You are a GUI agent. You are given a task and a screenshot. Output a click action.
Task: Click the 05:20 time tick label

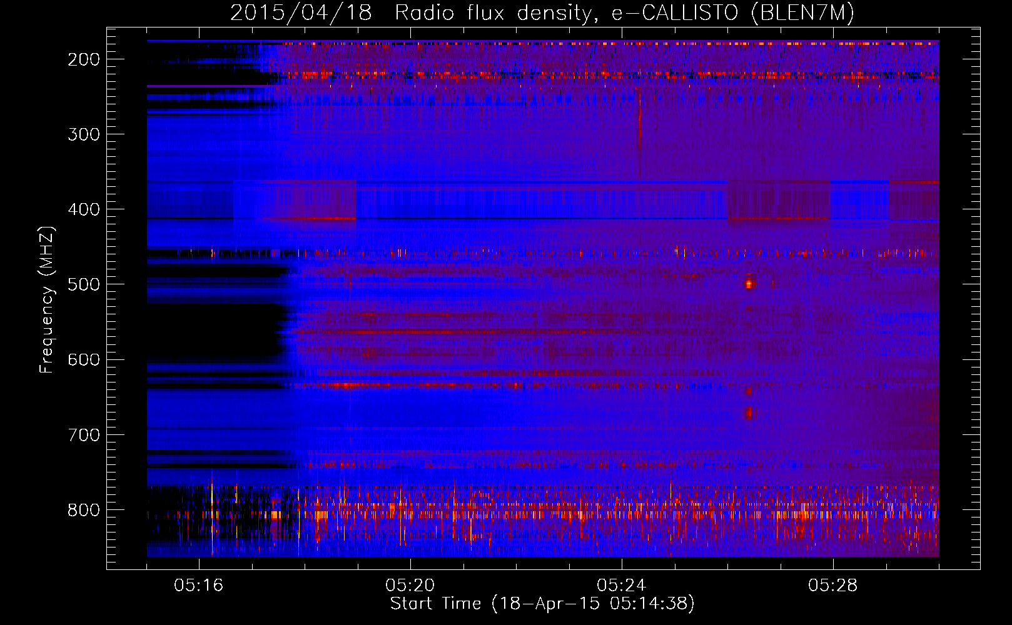click(410, 586)
